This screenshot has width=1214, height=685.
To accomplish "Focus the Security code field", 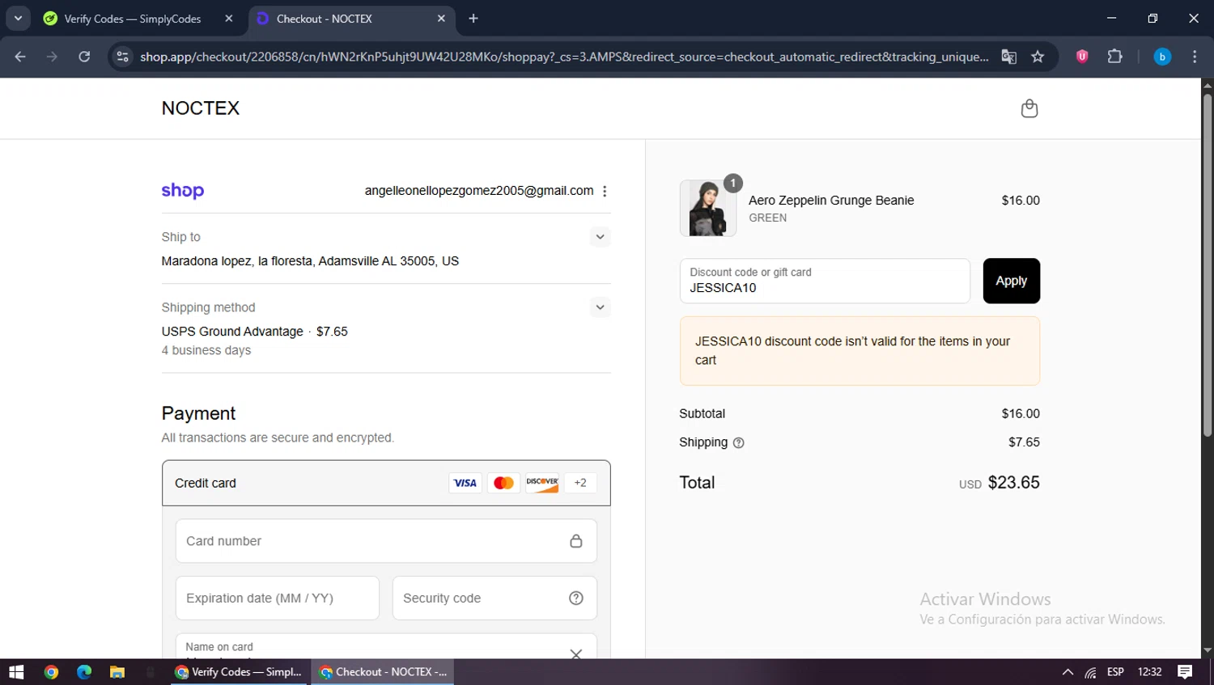I will (495, 598).
